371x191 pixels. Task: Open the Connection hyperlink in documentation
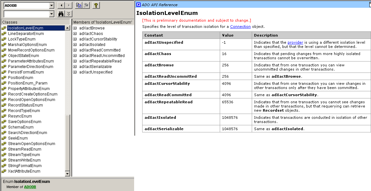[240, 27]
